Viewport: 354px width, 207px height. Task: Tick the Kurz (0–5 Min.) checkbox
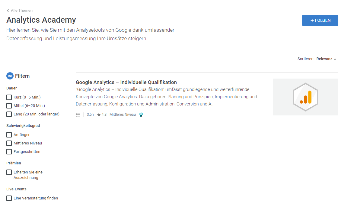point(9,97)
